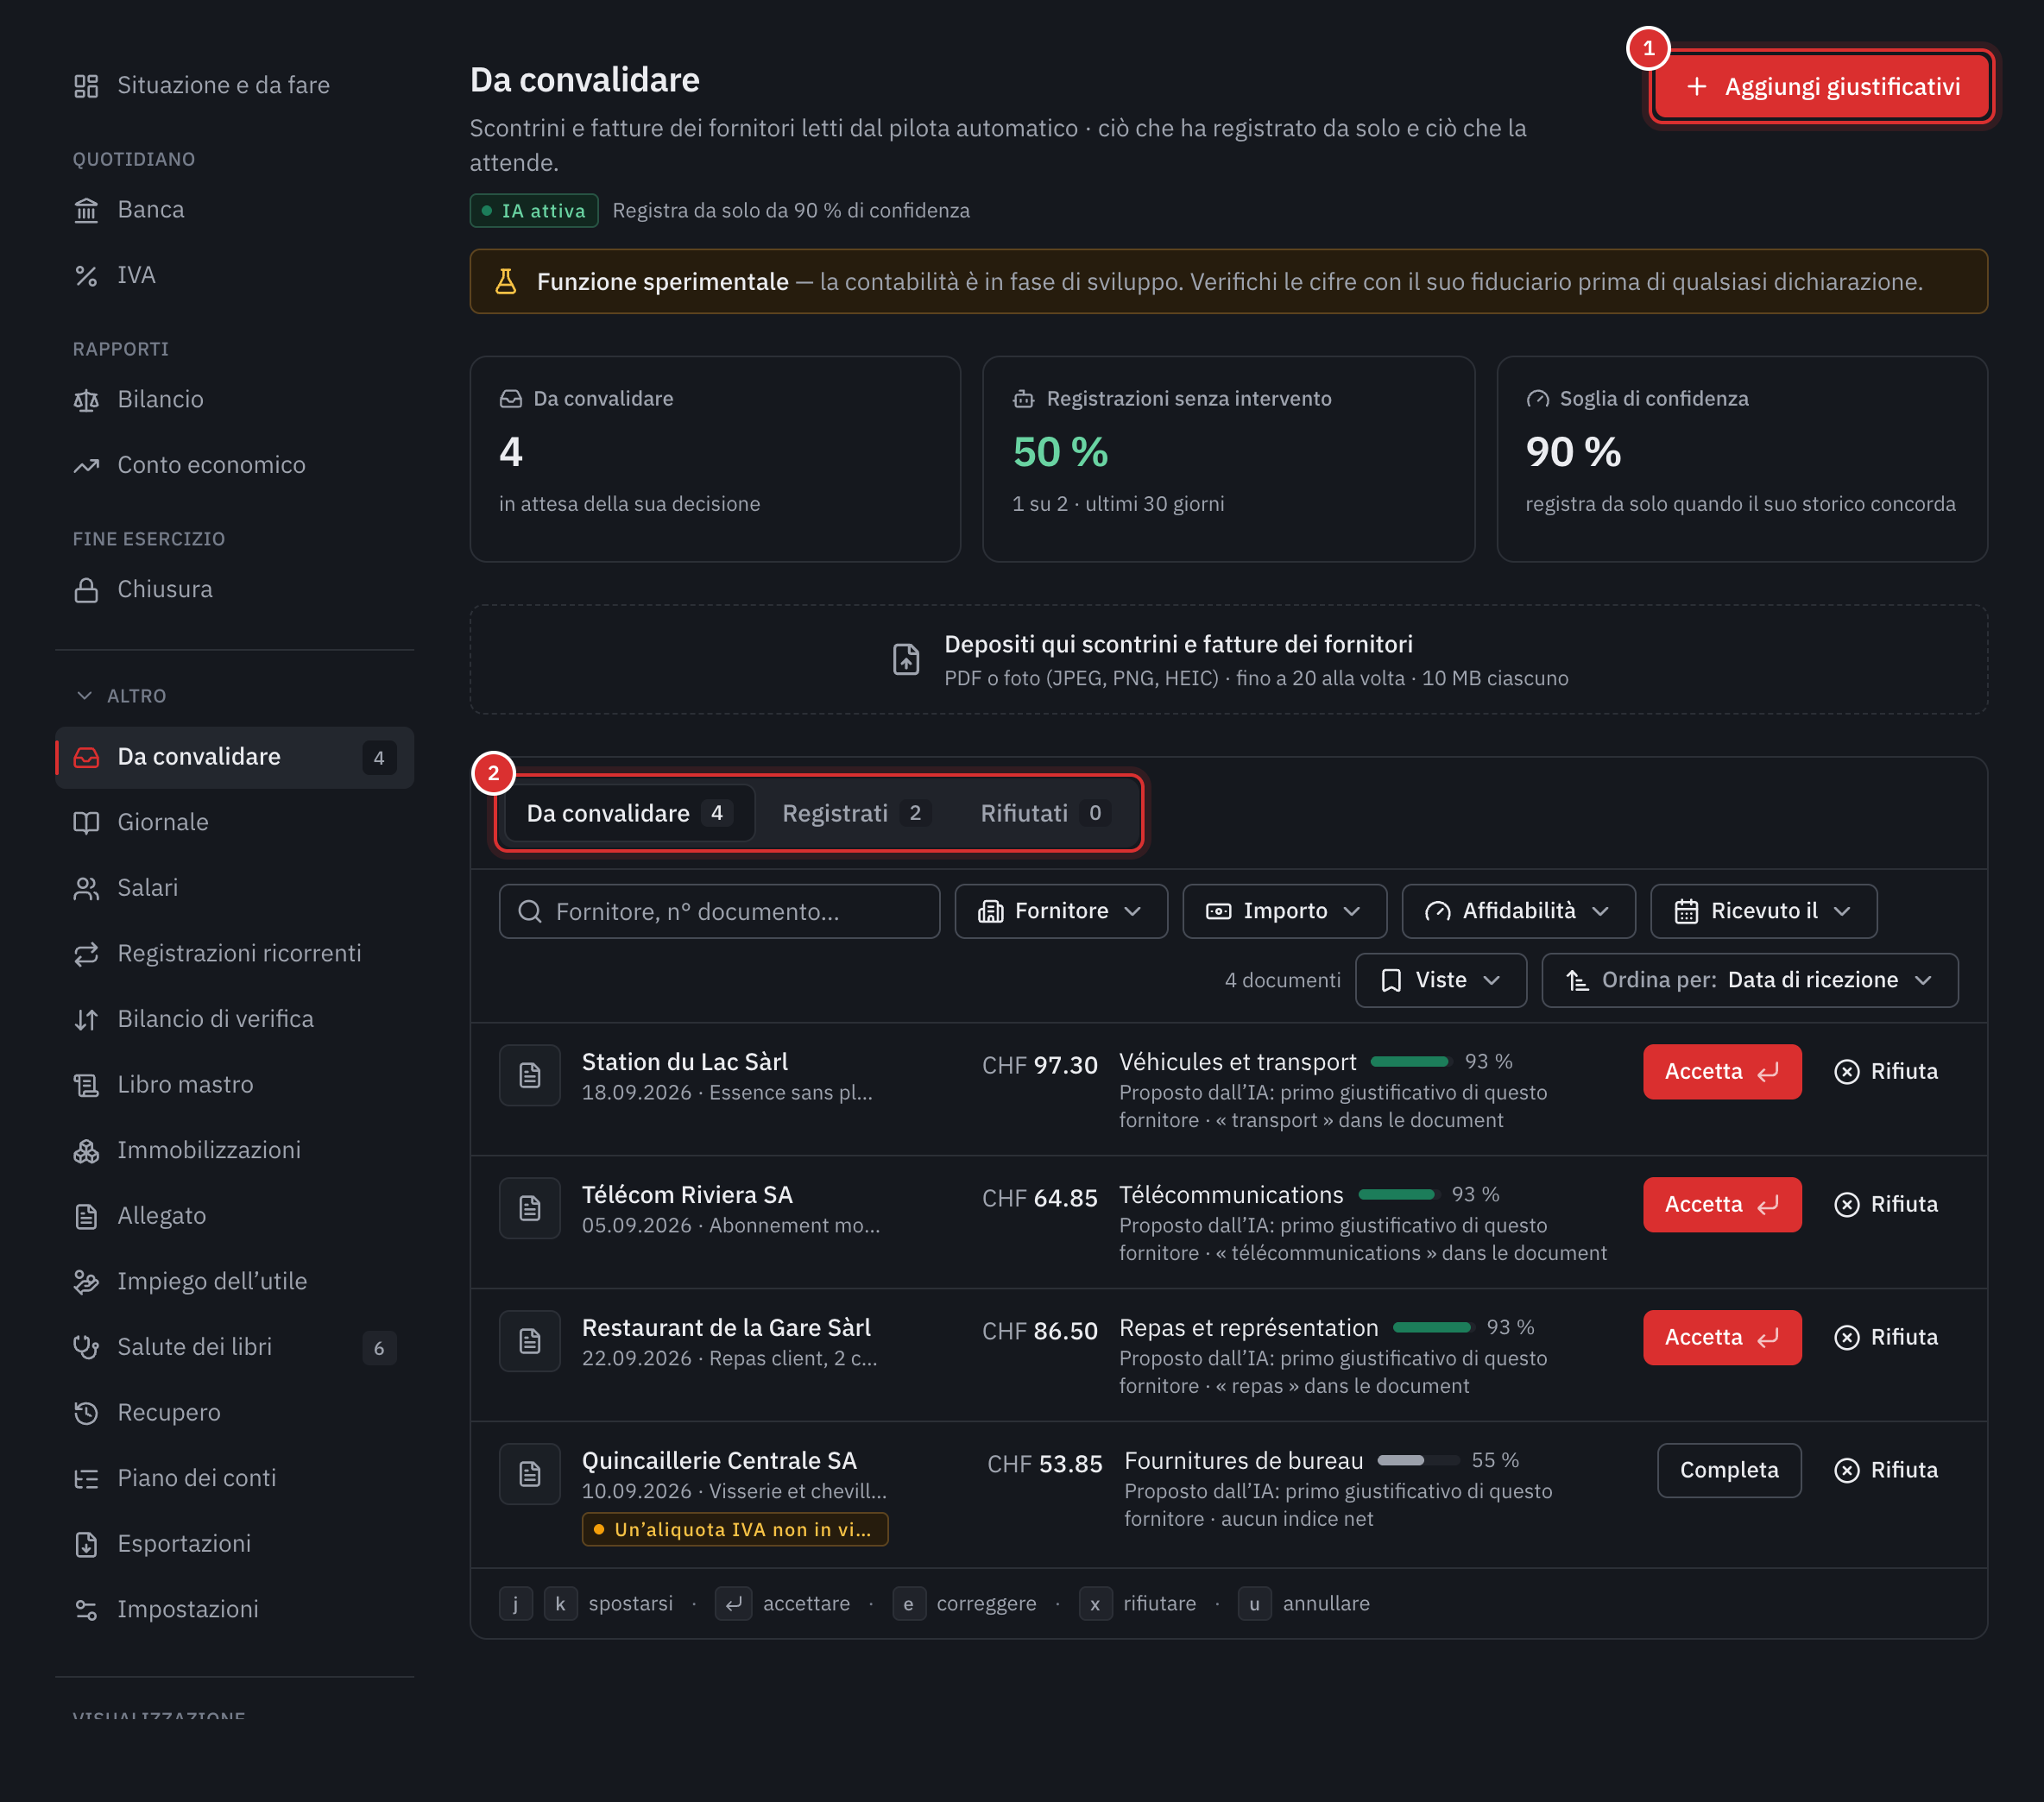This screenshot has height=1802, width=2044.
Task: Switch to the Registrati tab
Action: 856,813
